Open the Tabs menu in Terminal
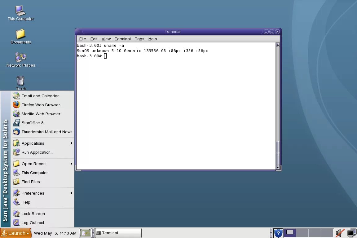This screenshot has width=357, height=238. coord(139,39)
